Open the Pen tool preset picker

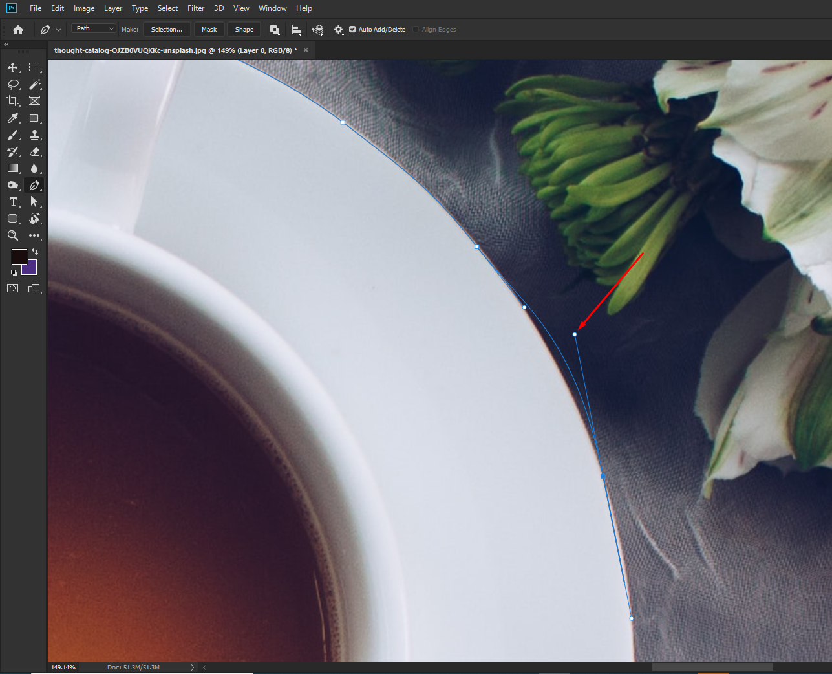(x=50, y=30)
